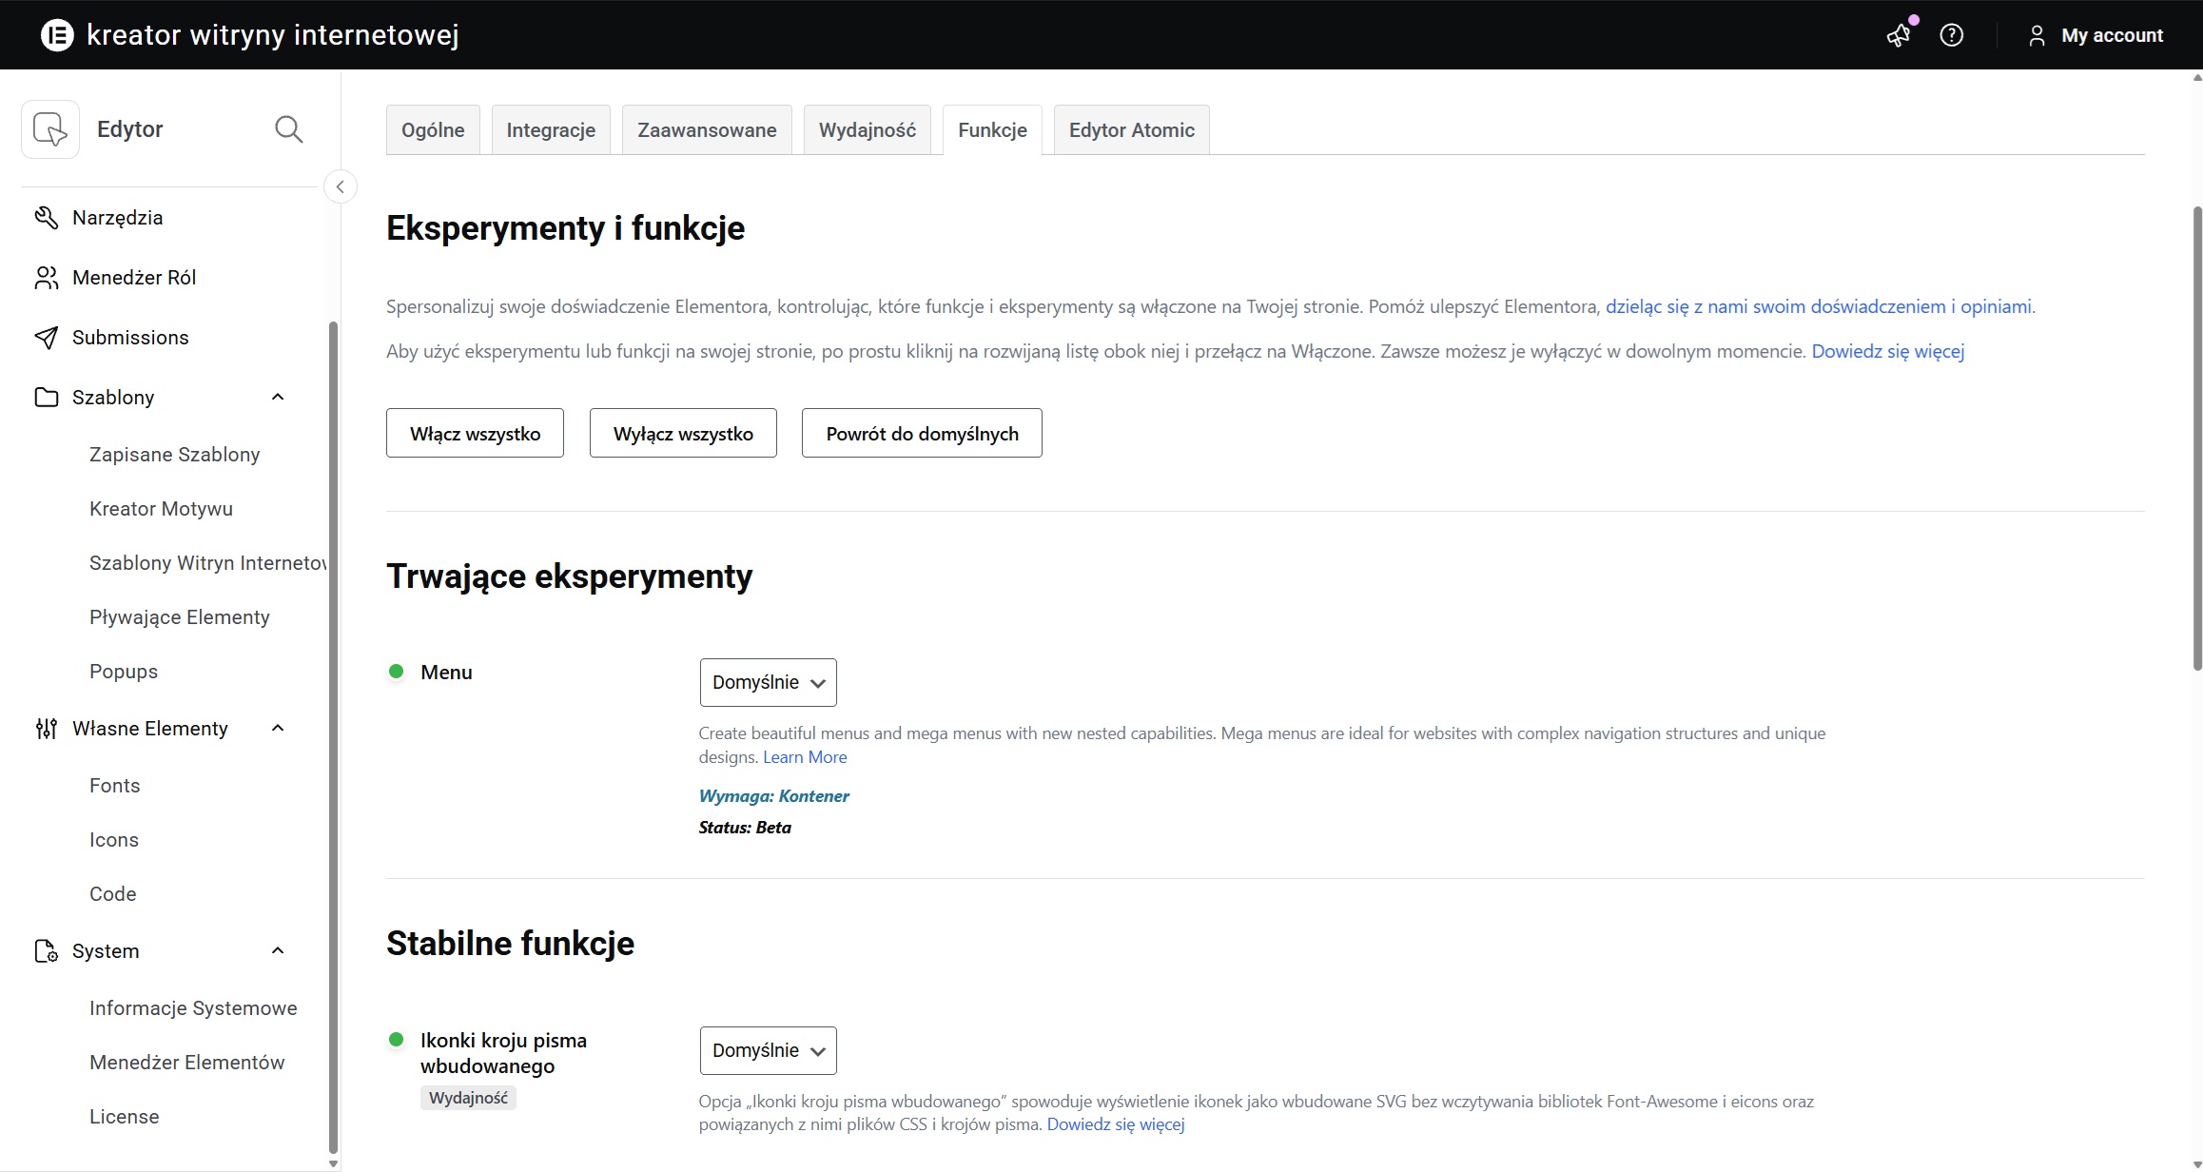Click the main page vertical scrollbar
The height and width of the screenshot is (1172, 2203).
pyautogui.click(x=2197, y=438)
